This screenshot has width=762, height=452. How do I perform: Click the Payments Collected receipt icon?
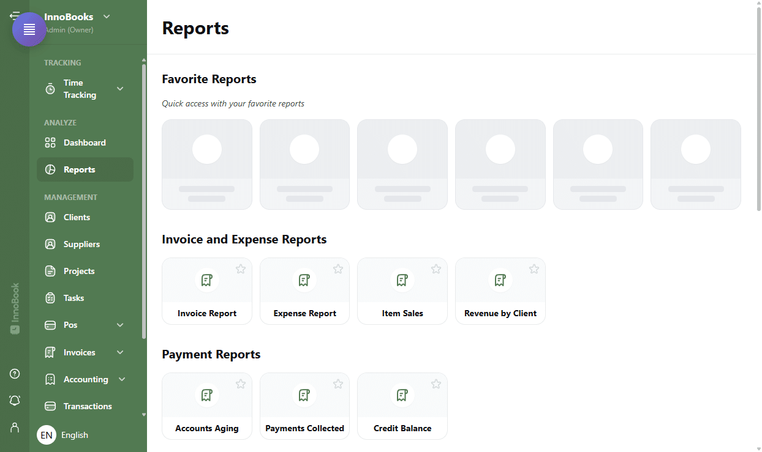tap(304, 395)
